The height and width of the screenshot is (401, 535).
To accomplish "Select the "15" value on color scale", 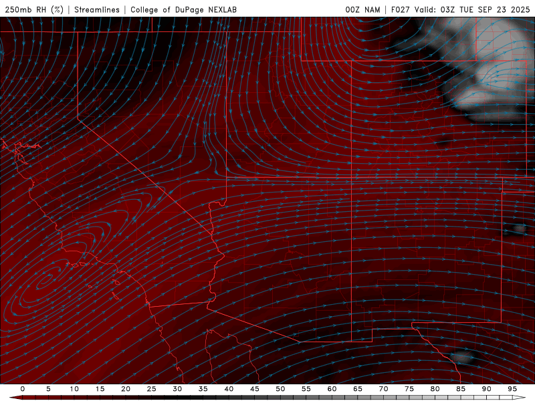I will point(100,389).
